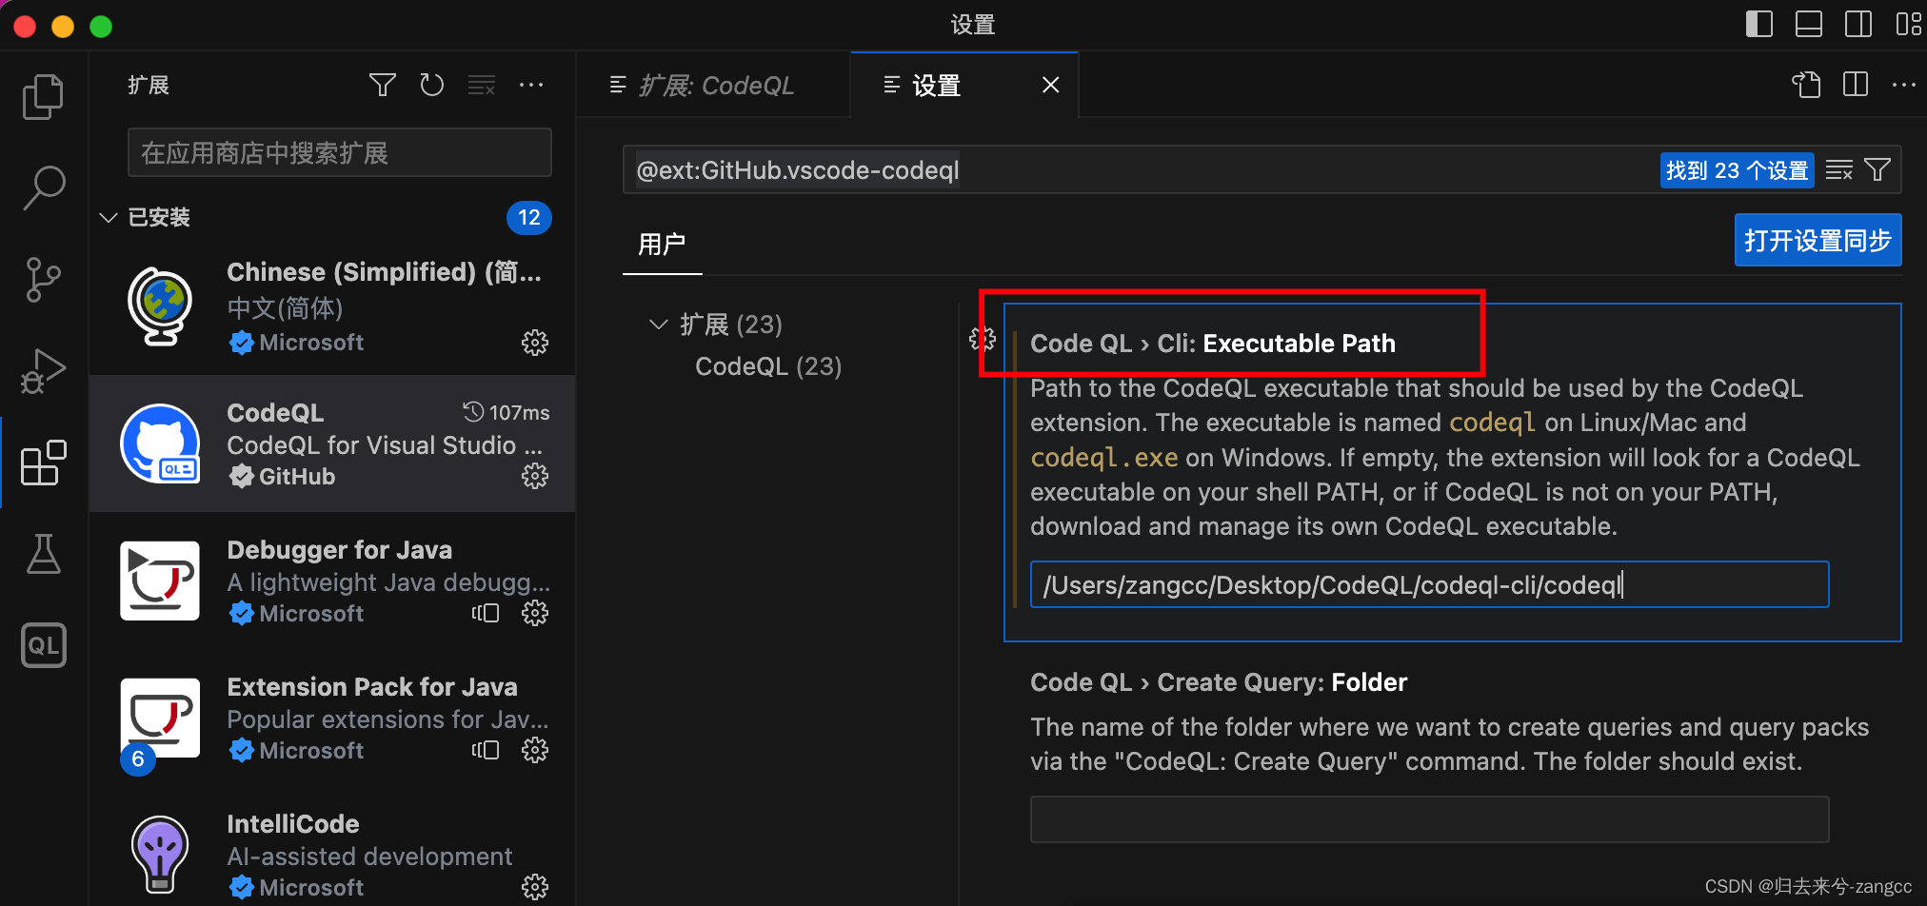
Task: Manage IntelliCode extension gear icon
Action: [x=535, y=887]
